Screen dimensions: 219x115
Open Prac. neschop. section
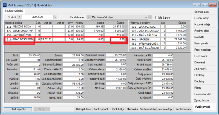[x=204, y=50]
